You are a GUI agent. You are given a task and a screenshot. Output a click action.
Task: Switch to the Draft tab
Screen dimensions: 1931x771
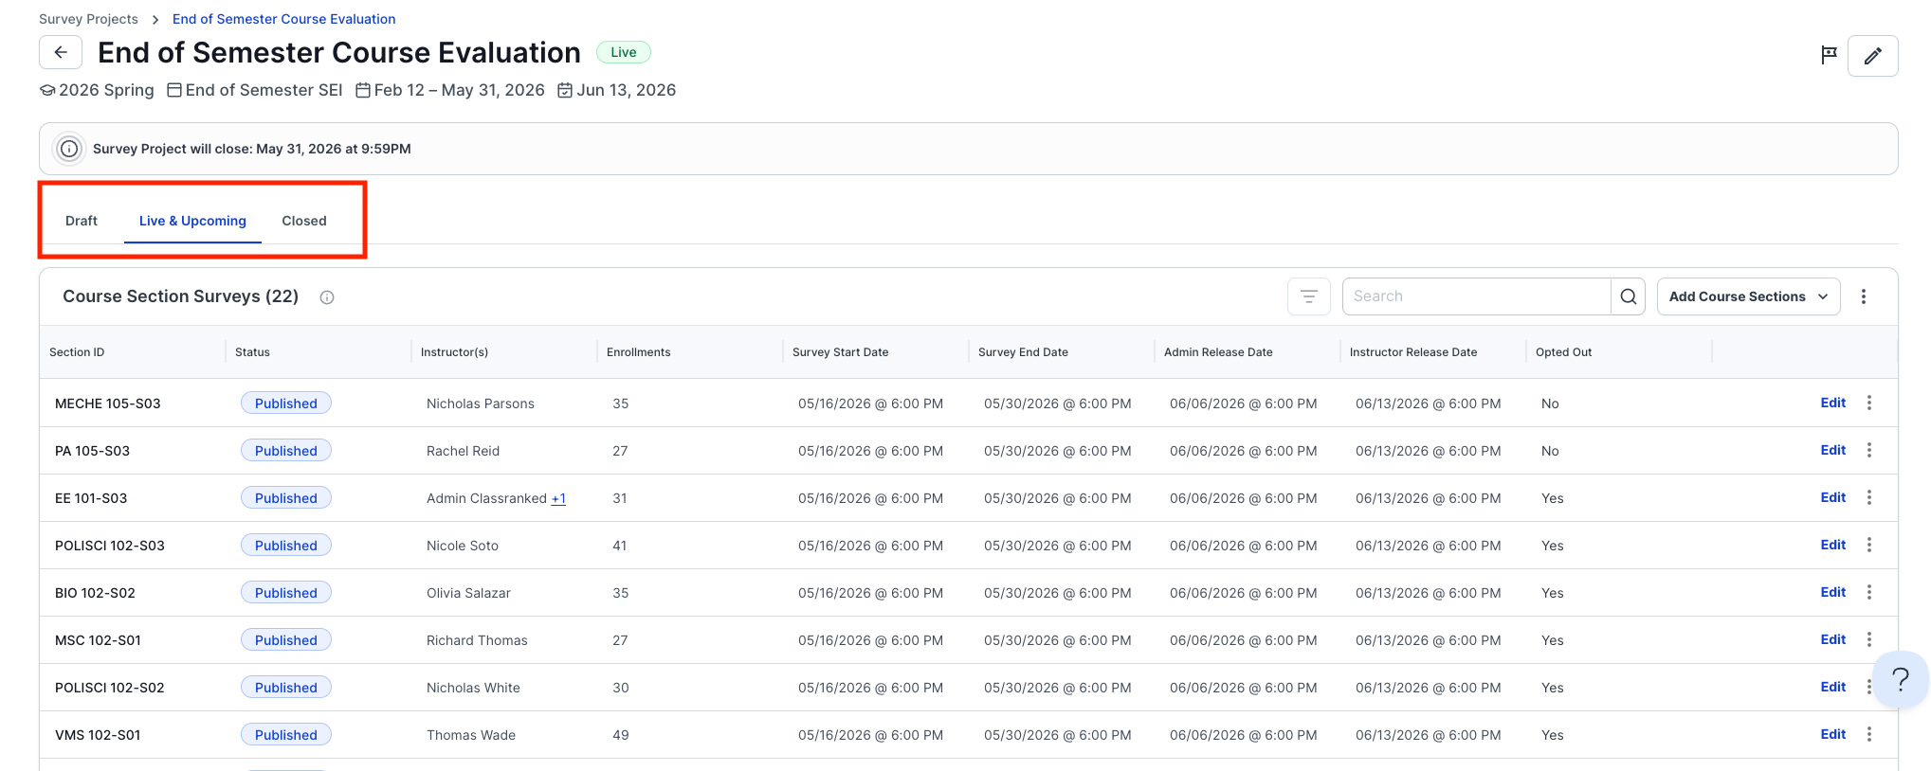pos(82,221)
